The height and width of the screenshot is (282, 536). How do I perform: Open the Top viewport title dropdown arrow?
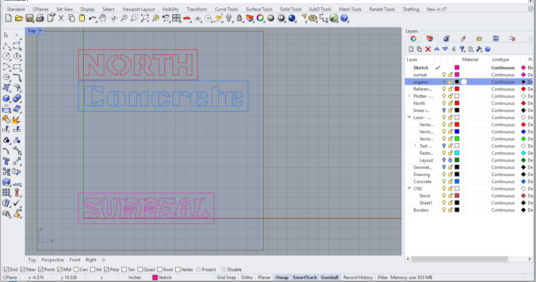[x=40, y=31]
